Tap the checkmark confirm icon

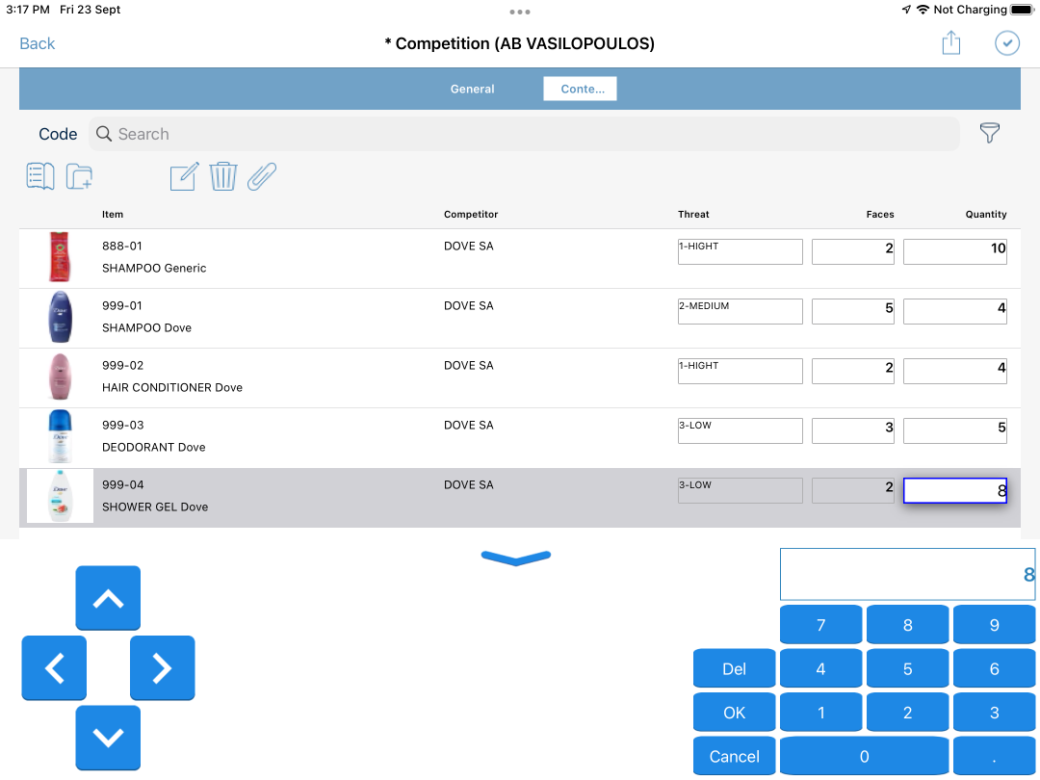point(1007,43)
